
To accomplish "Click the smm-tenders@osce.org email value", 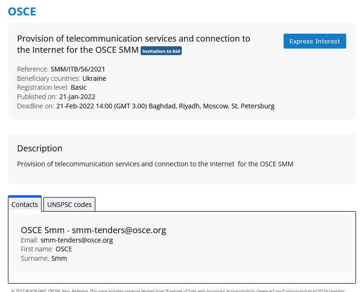I will (x=77, y=240).
